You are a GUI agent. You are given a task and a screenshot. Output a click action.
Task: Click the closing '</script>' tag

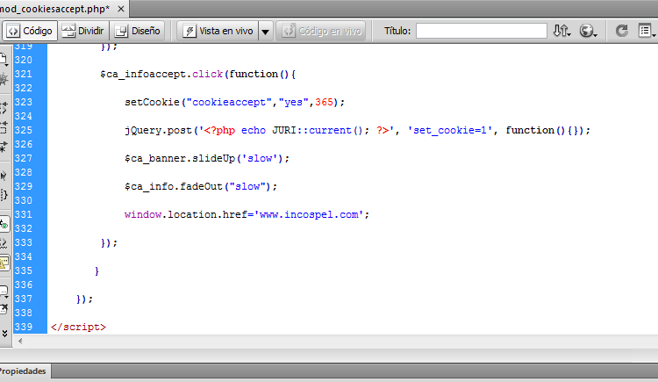point(78,327)
